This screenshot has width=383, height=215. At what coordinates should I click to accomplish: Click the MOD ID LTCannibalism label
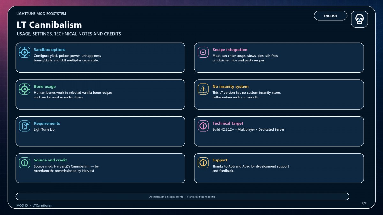click(35, 206)
